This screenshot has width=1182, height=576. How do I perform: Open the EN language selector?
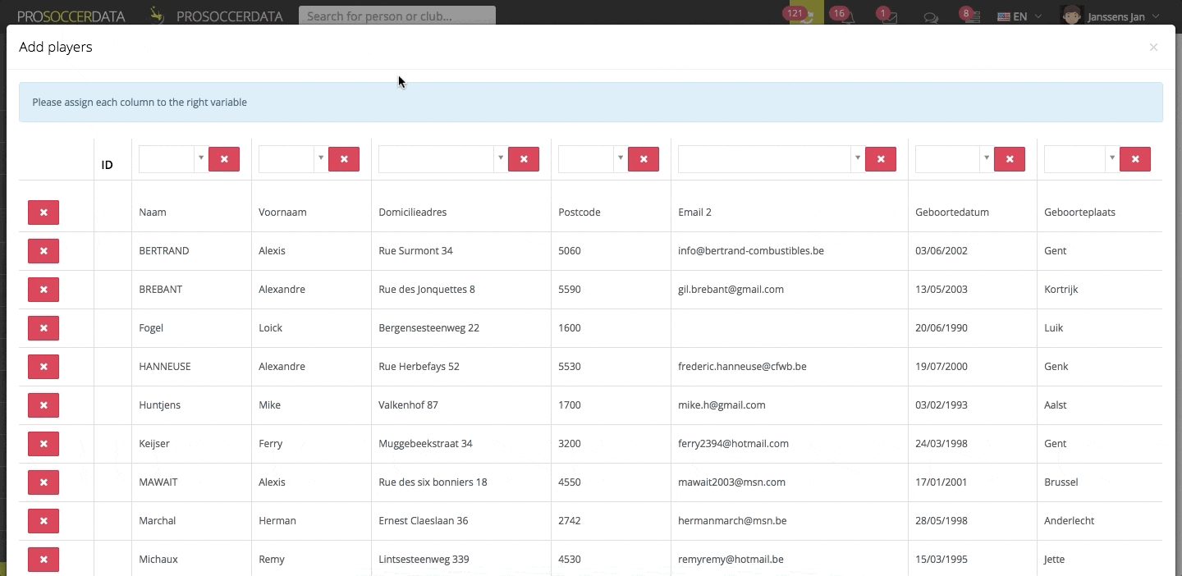click(1019, 16)
